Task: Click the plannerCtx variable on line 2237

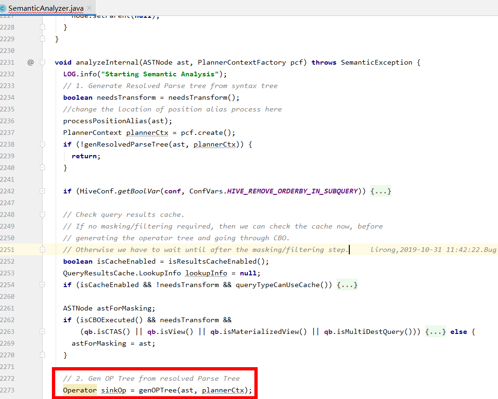Action: click(x=147, y=133)
